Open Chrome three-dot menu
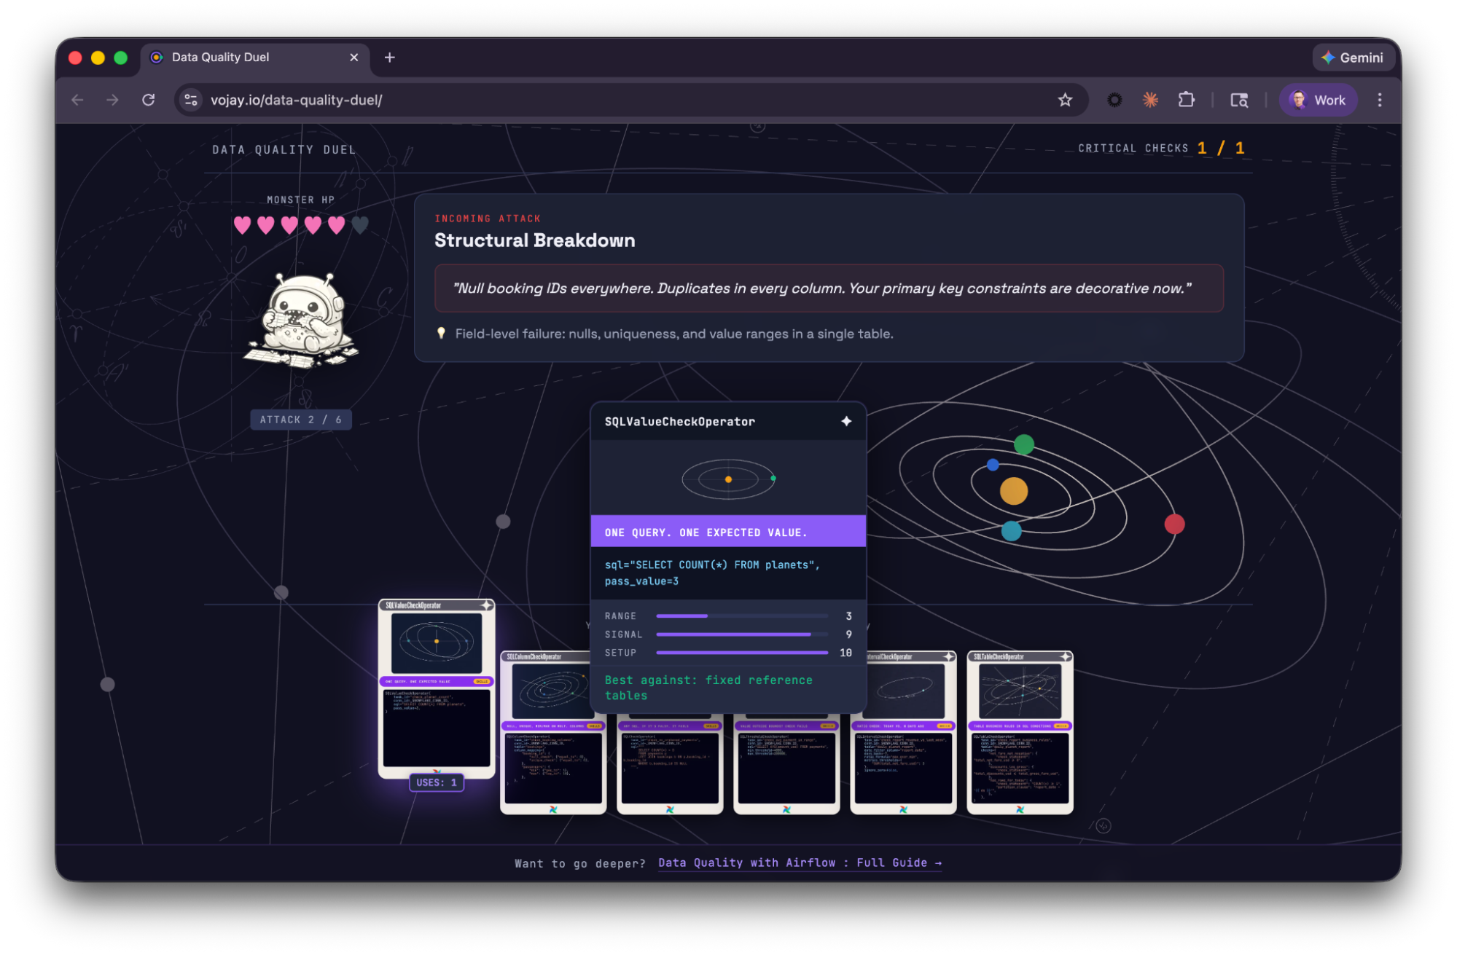 [1379, 100]
